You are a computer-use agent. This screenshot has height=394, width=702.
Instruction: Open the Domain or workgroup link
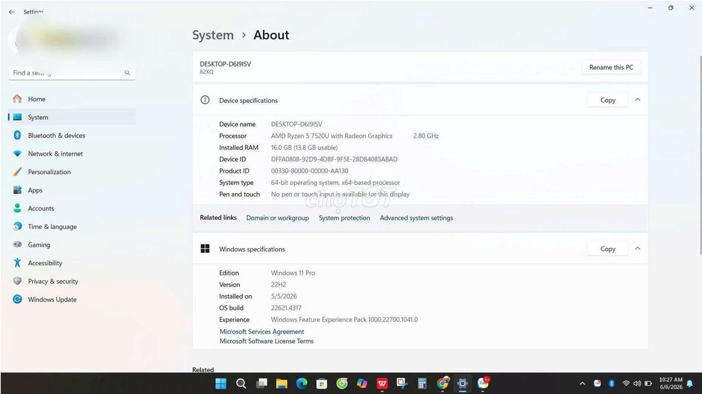[x=278, y=218]
